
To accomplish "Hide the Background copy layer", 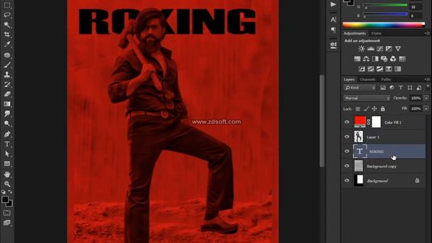I will (x=347, y=166).
